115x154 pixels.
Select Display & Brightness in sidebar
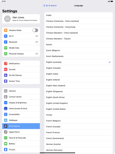[21, 103]
